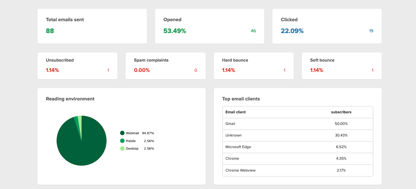Click the Soft bounce count number
416x189 pixels.
click(372, 70)
